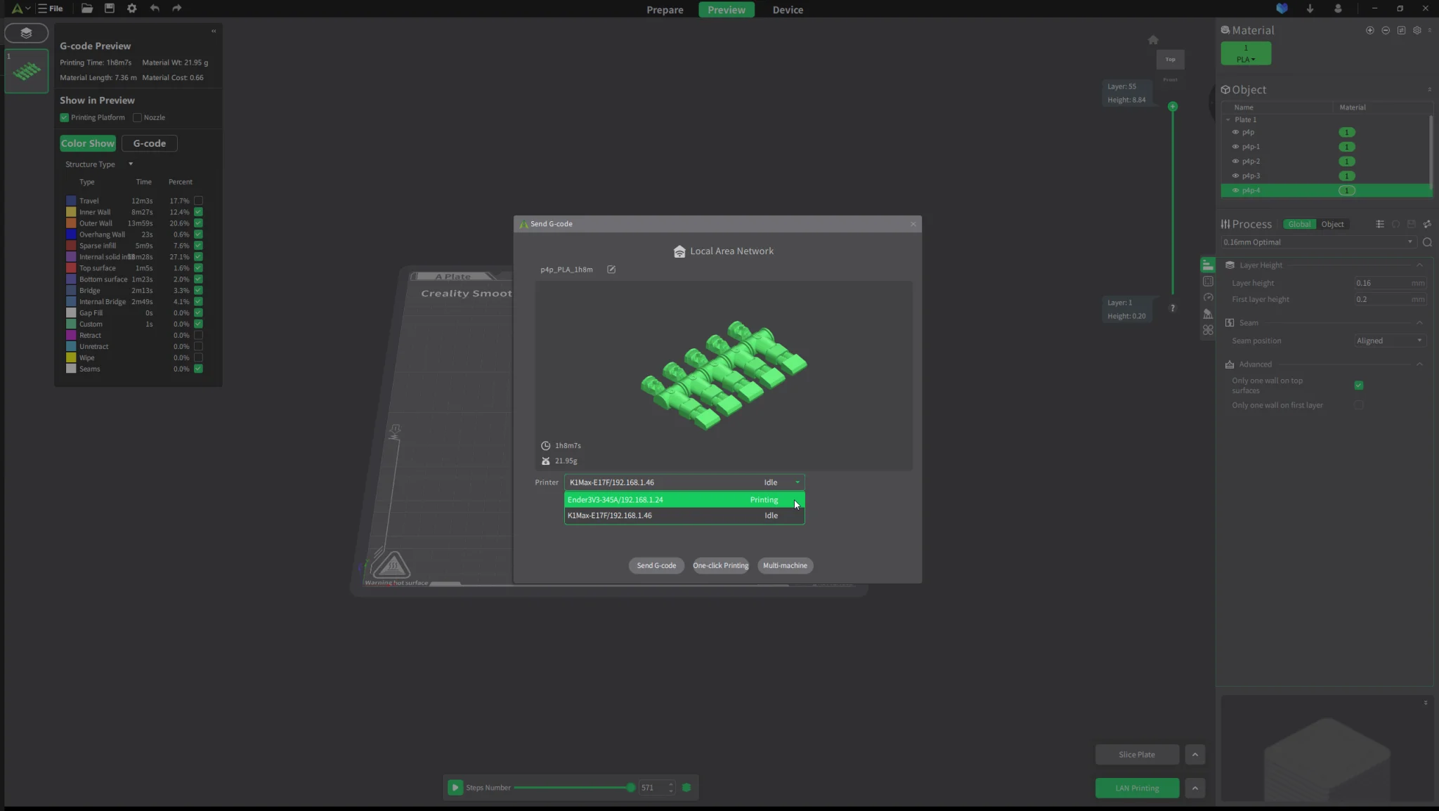Click the open folder icon in toolbar
This screenshot has width=1439, height=811.
[87, 8]
